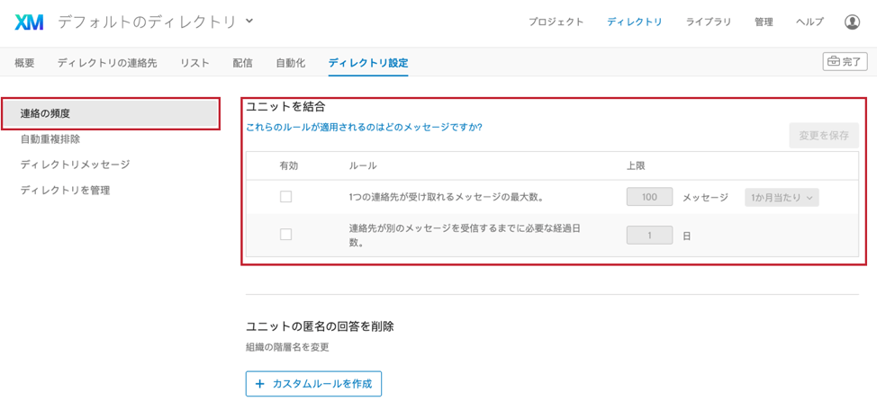
Task: Enable the maximum messages per contact rule checkbox
Action: pos(285,197)
